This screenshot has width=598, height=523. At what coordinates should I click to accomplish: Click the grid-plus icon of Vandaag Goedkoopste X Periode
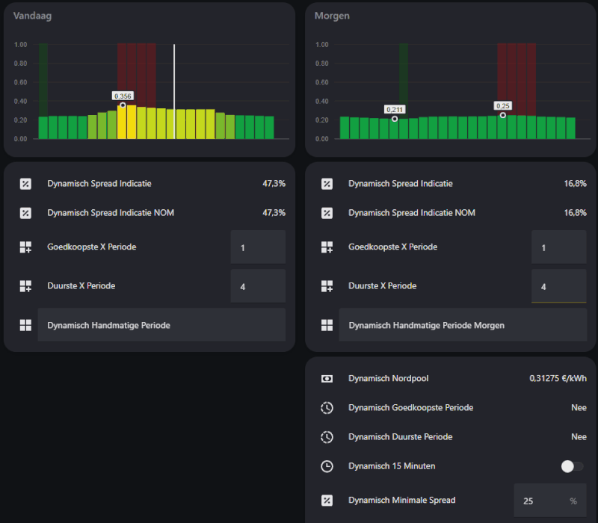25,247
